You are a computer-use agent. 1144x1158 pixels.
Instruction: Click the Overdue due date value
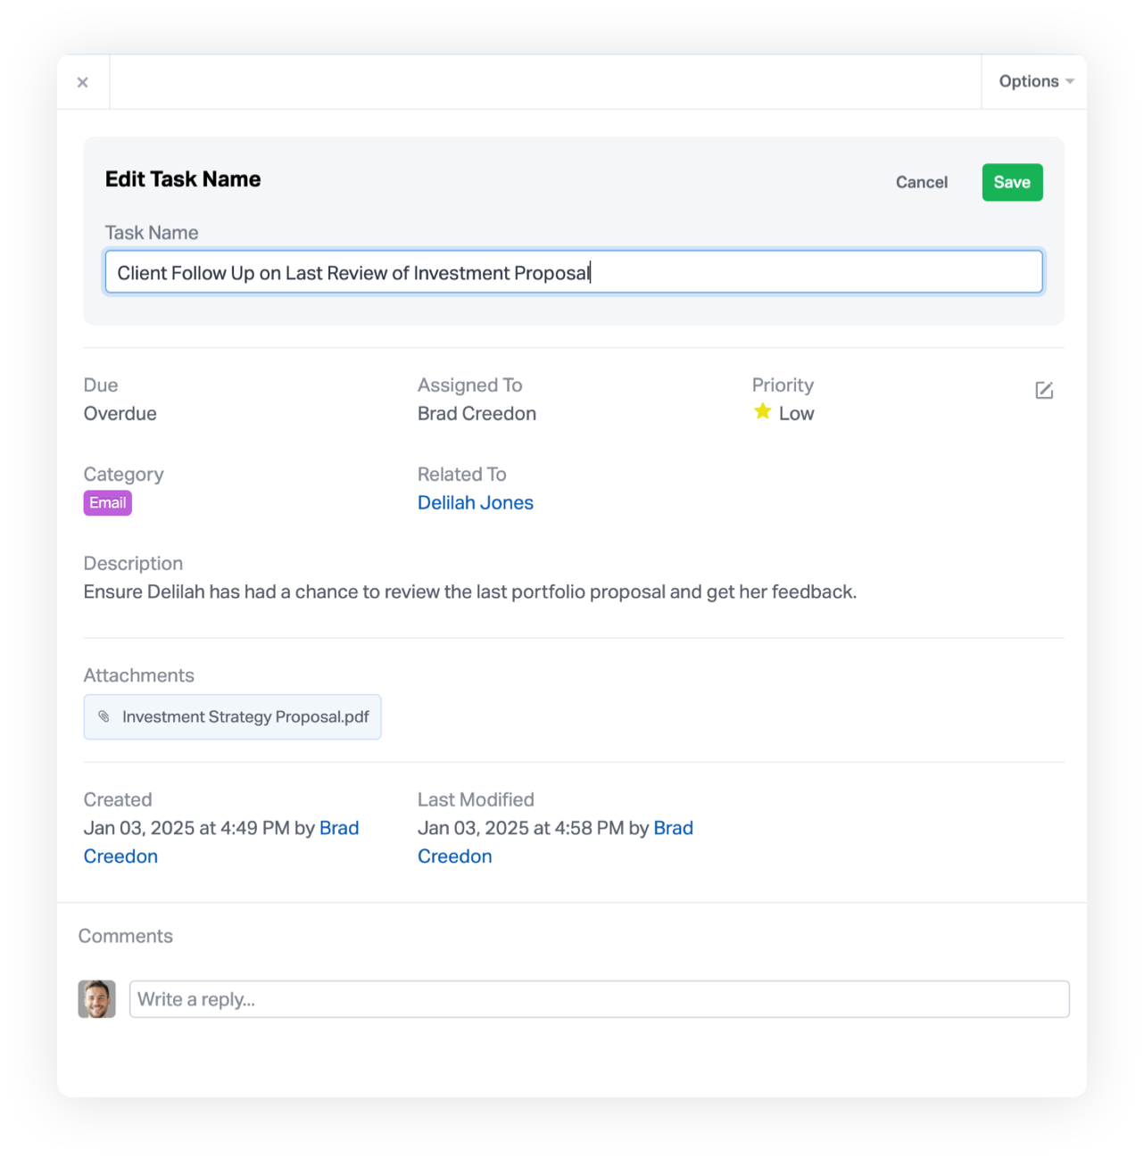pos(120,413)
